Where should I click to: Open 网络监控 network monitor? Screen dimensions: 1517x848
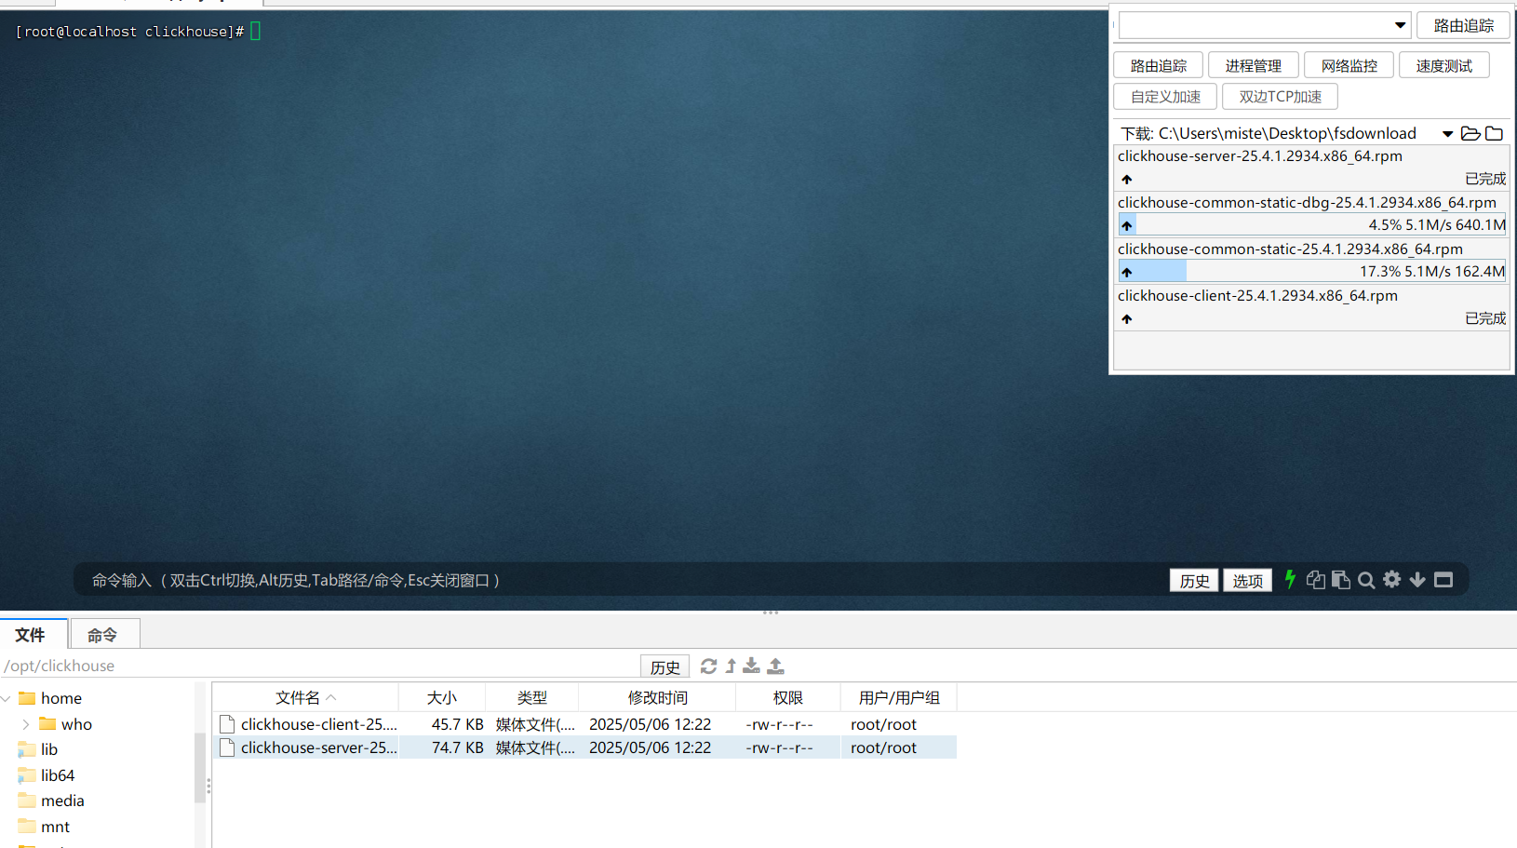click(x=1349, y=65)
